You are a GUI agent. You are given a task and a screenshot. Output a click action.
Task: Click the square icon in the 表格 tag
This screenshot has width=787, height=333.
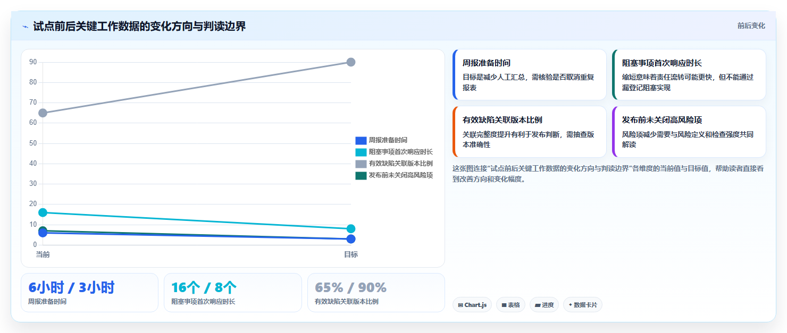[x=504, y=305]
